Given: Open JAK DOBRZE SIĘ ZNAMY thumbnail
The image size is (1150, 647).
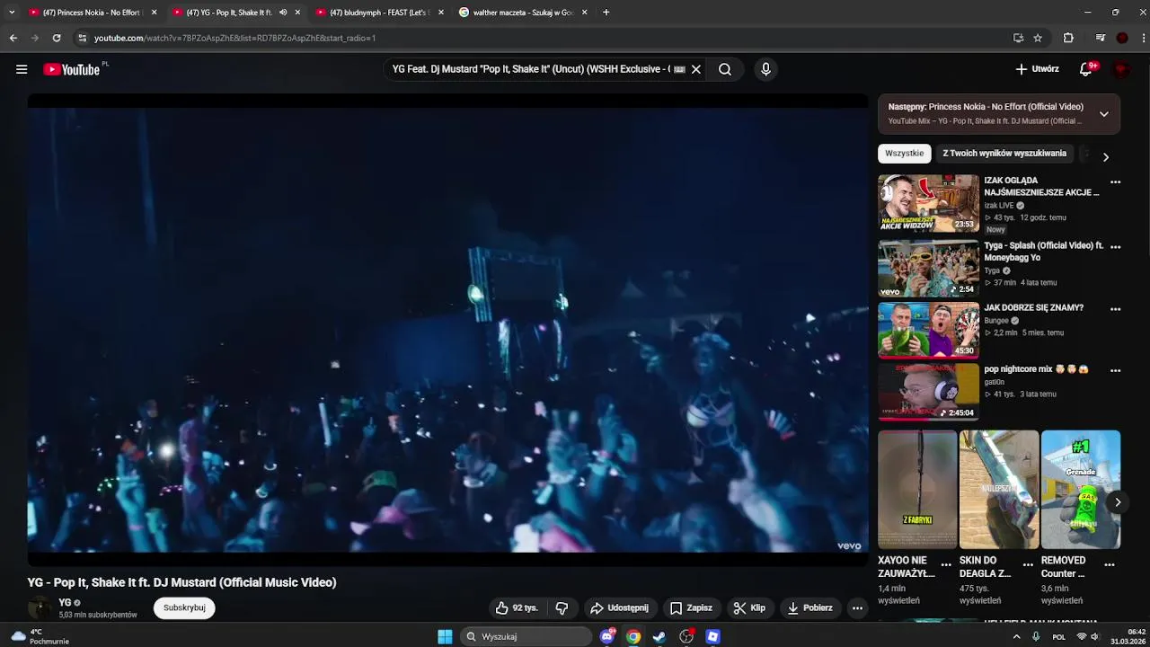Looking at the screenshot, I should pos(928,331).
